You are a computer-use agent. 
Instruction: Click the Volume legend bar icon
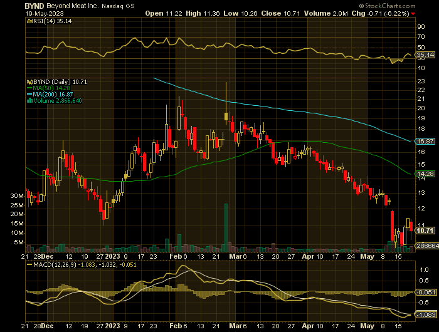coord(29,101)
